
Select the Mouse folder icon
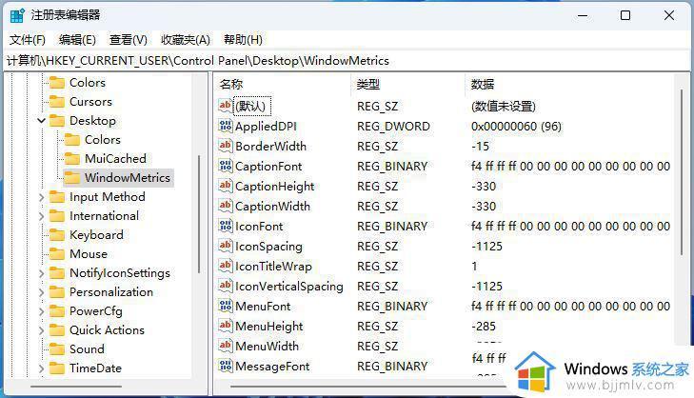(57, 253)
